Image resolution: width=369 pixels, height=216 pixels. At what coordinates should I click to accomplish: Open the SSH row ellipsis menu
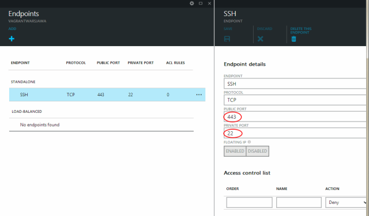(199, 94)
